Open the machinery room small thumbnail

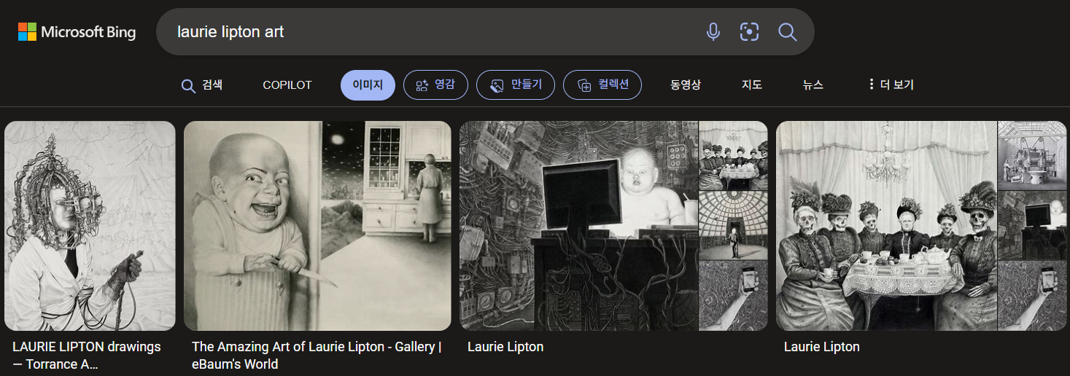pyautogui.click(x=1032, y=155)
